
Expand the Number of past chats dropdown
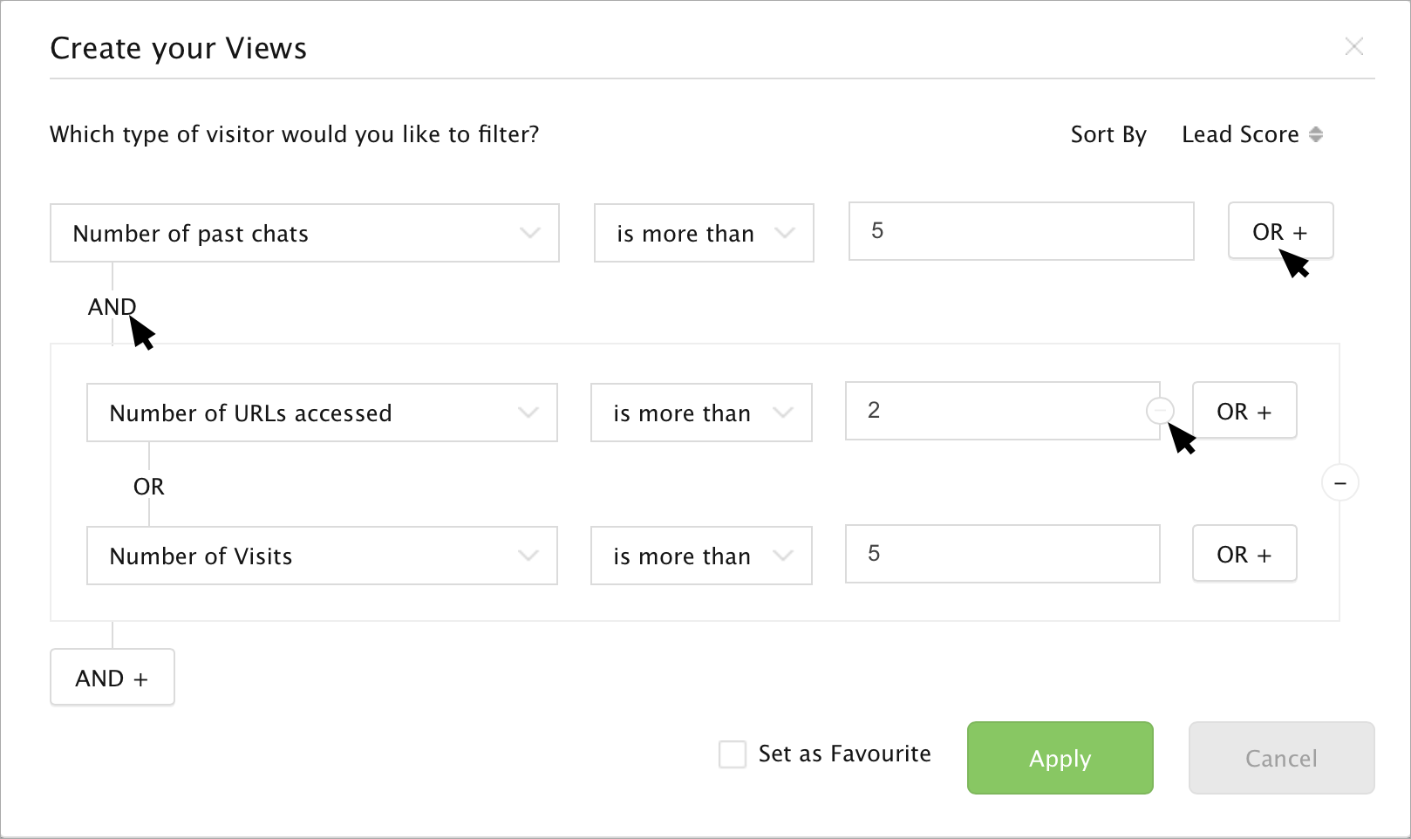(304, 233)
